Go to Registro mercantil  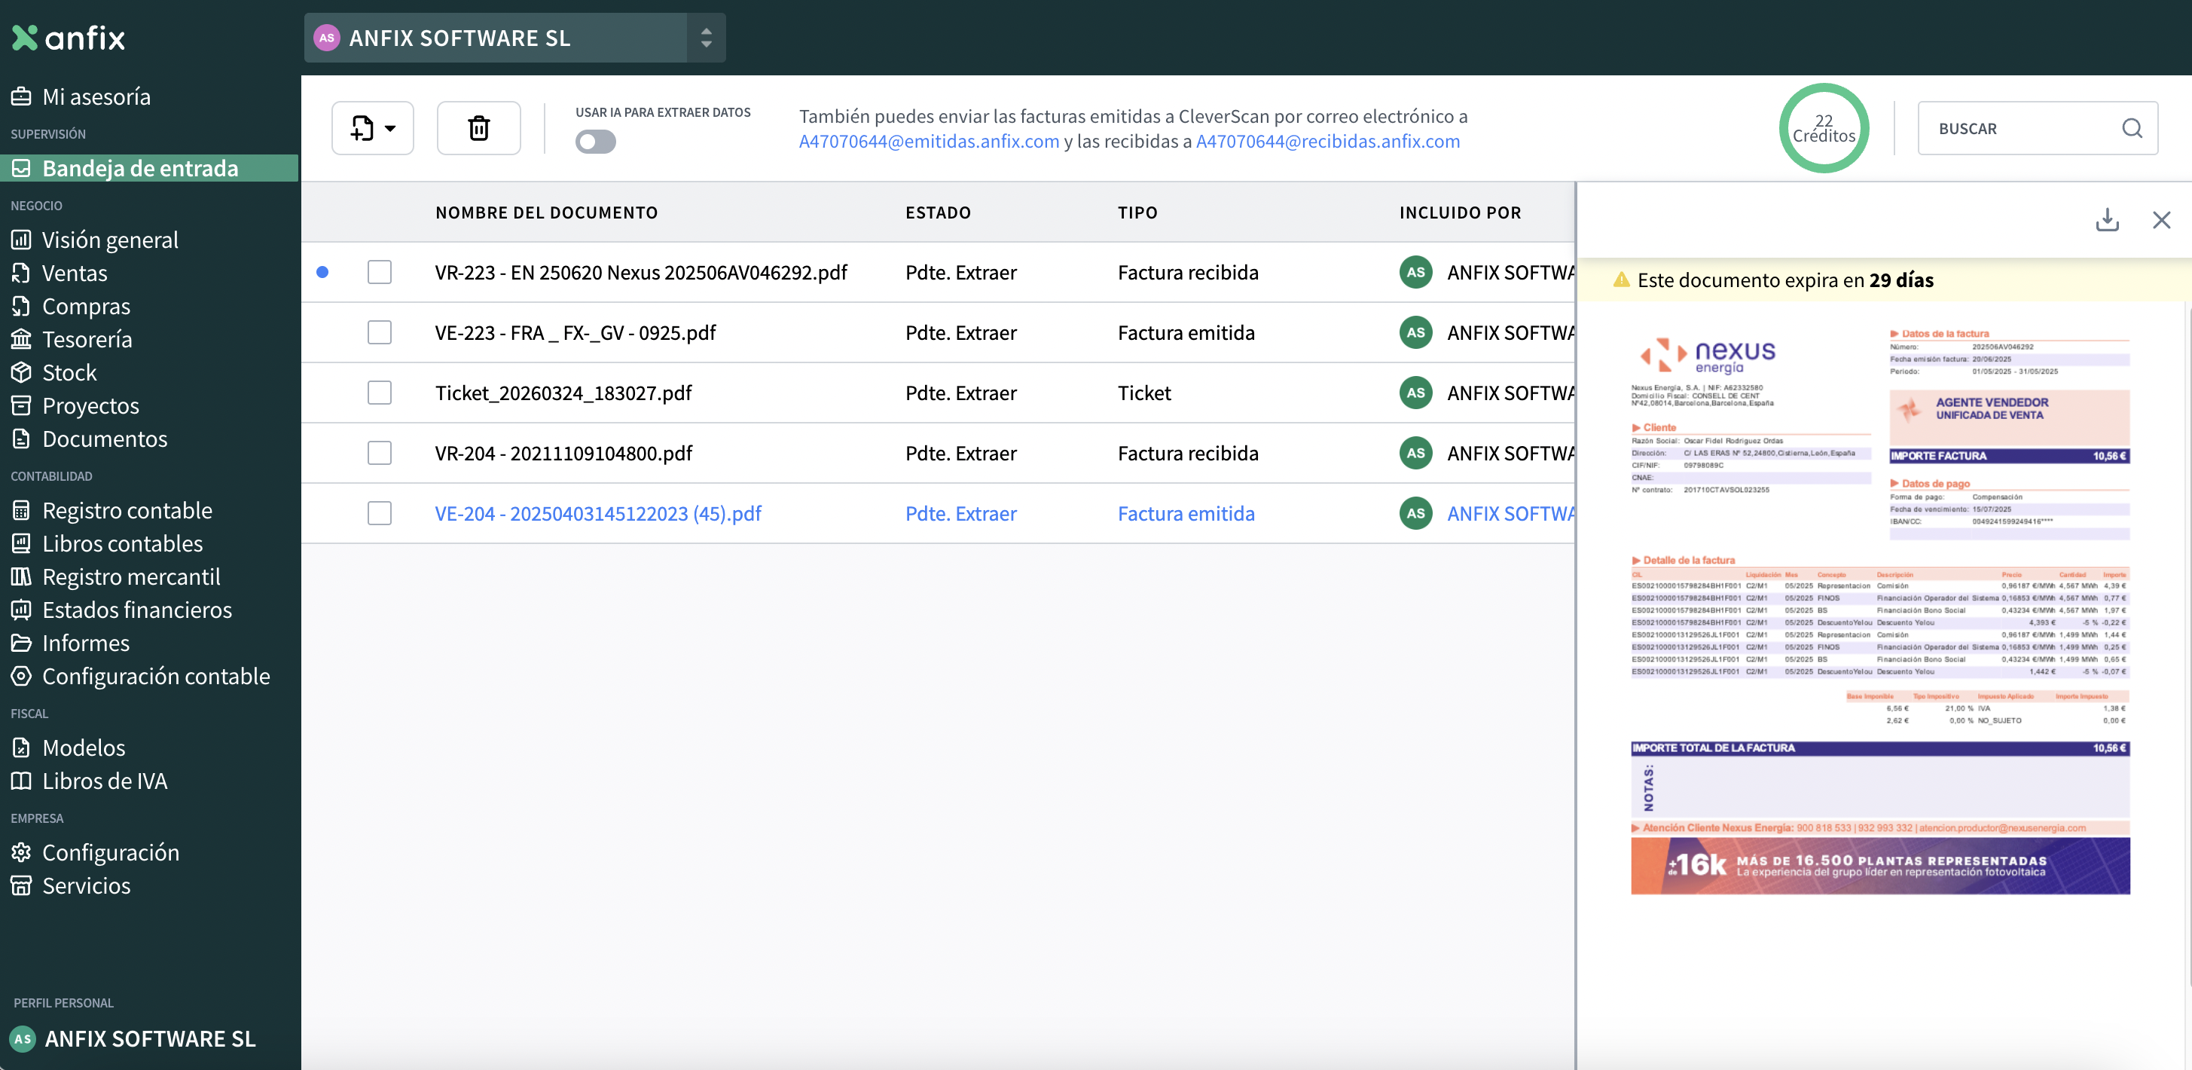point(131,576)
